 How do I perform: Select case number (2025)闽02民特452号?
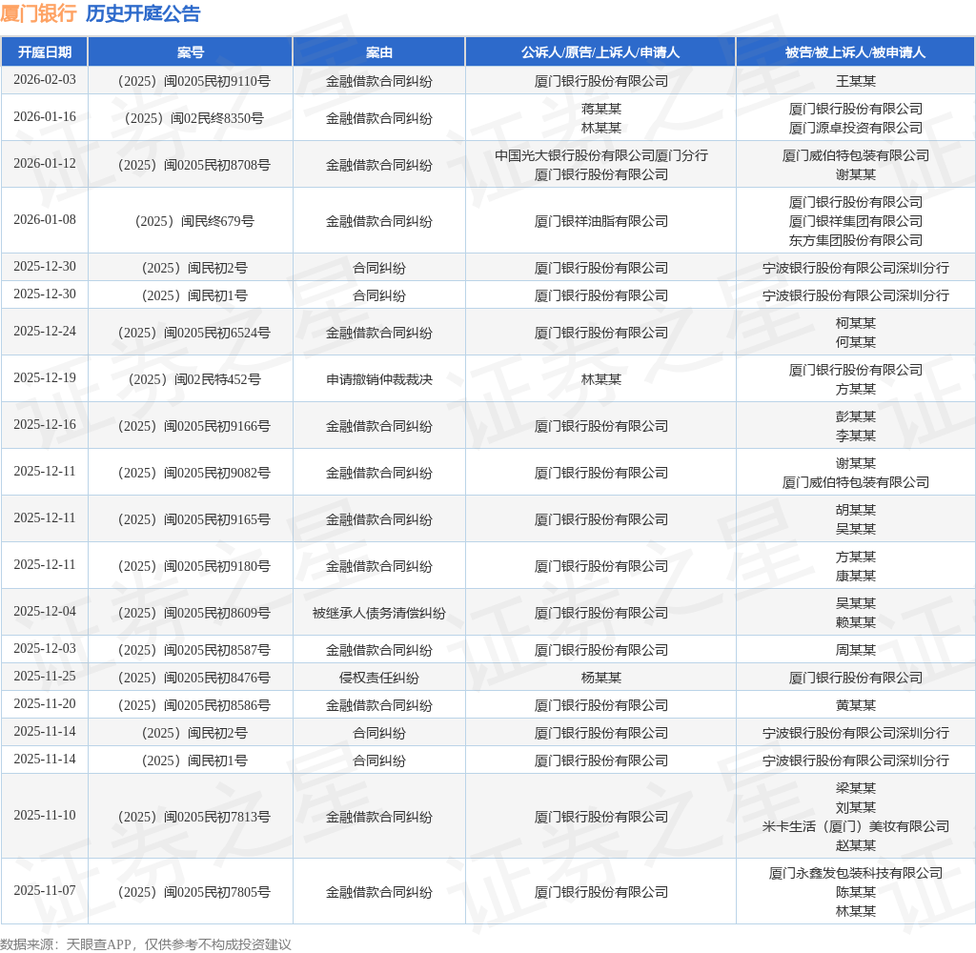pos(194,379)
